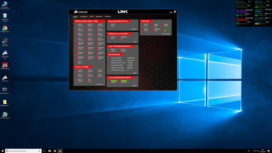Select the CPU Package temperature icon

pos(76,80)
